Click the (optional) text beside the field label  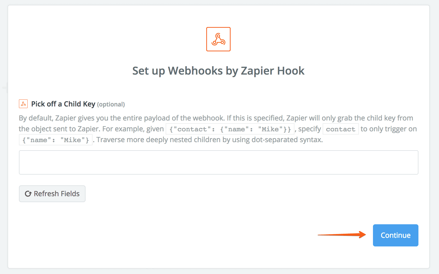coord(111,104)
